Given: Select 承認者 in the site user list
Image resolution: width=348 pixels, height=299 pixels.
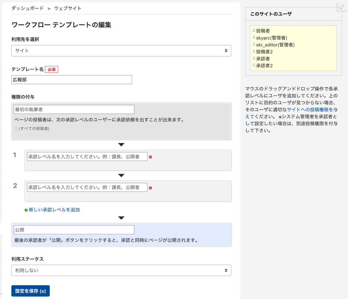Looking at the screenshot, I should coord(263,58).
